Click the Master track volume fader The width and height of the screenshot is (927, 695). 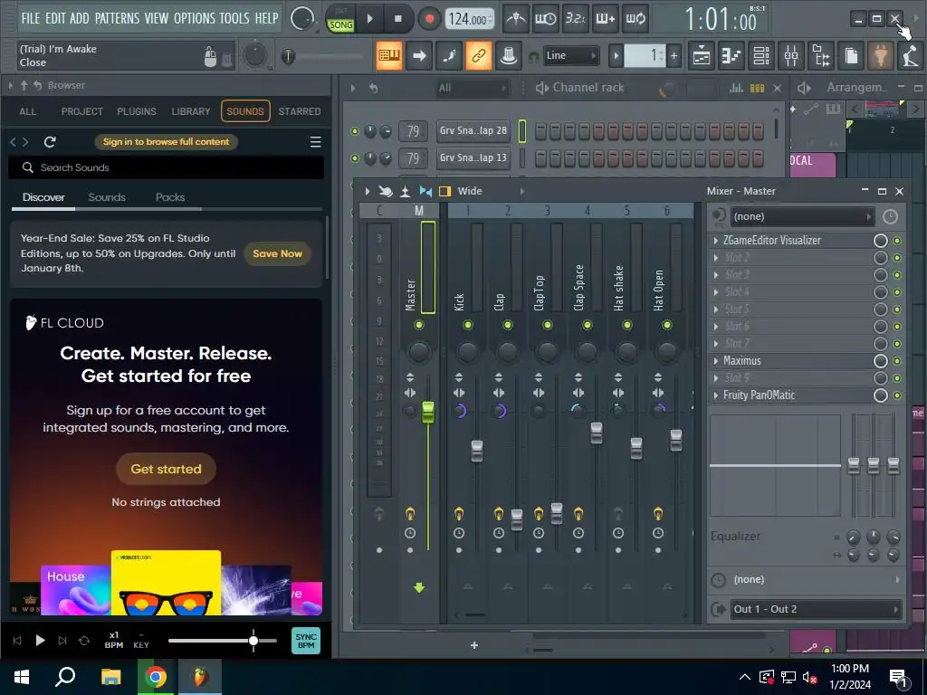coord(428,412)
